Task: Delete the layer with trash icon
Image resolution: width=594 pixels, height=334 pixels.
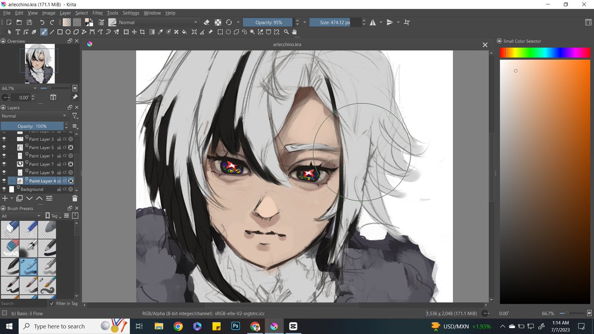Action: [x=75, y=198]
